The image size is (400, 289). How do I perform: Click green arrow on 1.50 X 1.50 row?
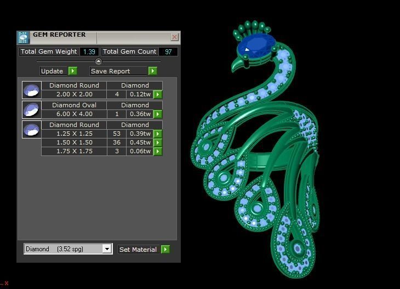coord(158,142)
